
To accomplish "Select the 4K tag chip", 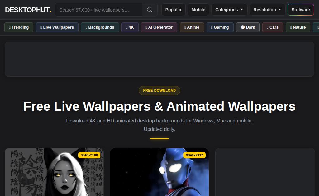I will [130, 27].
